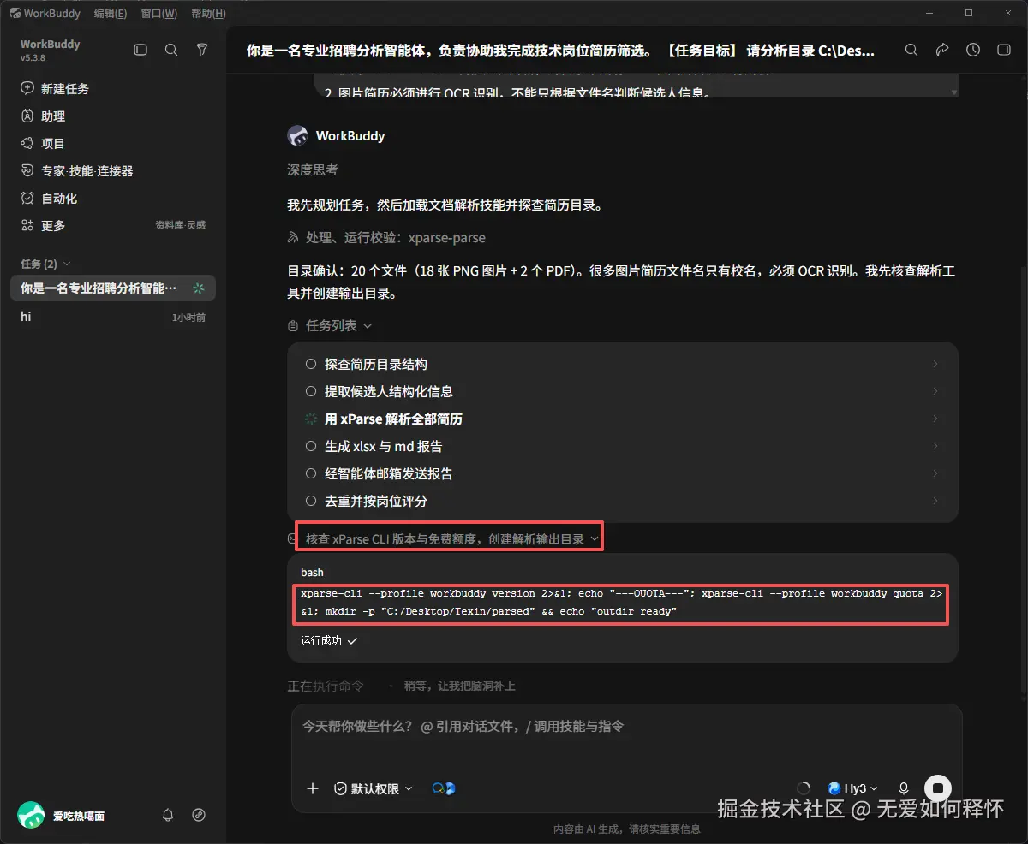
Task: Click the blue connector icons beside 默认权限
Action: 444,788
